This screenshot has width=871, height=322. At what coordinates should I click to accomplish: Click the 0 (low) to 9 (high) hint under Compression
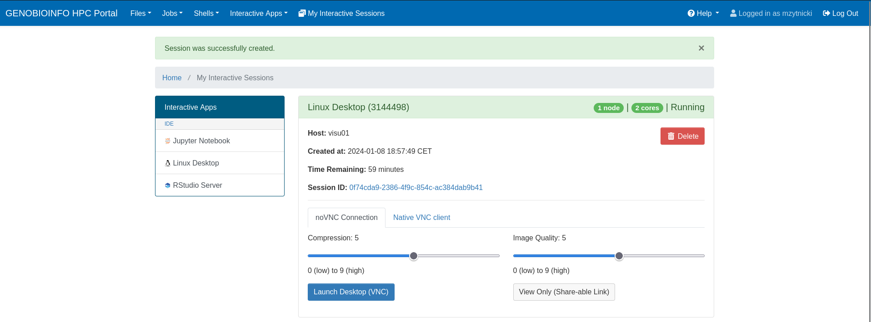pyautogui.click(x=336, y=271)
